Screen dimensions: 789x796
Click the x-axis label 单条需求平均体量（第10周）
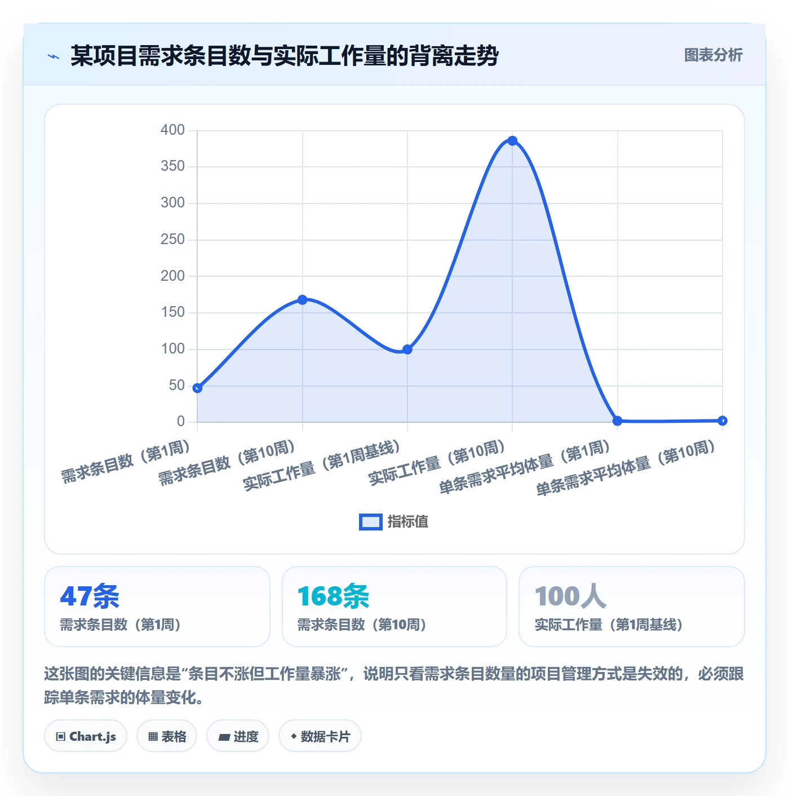coord(626,468)
